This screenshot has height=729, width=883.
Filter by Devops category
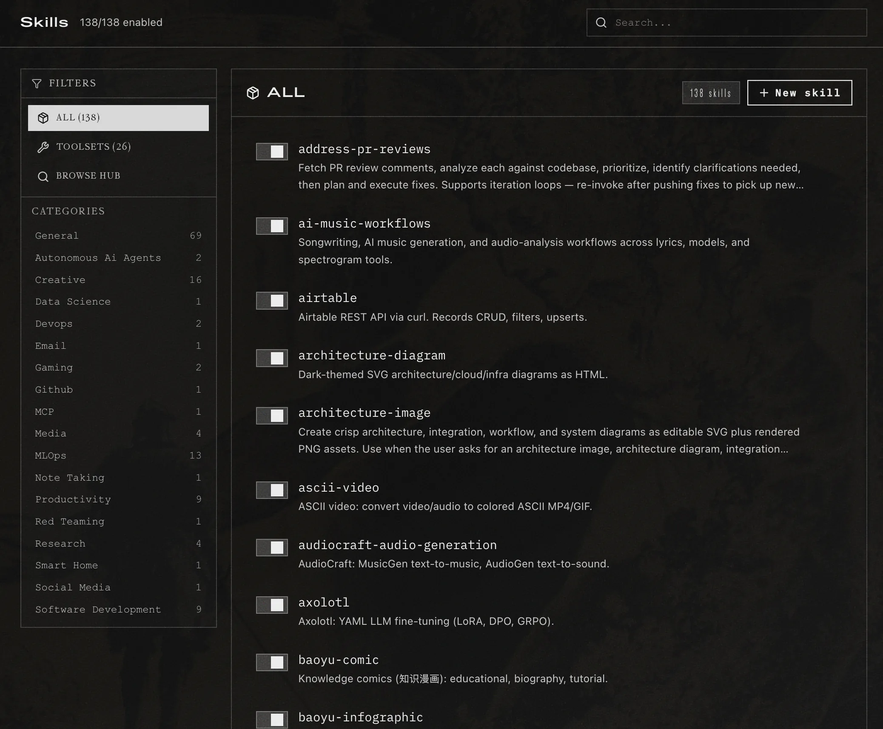pyautogui.click(x=118, y=324)
